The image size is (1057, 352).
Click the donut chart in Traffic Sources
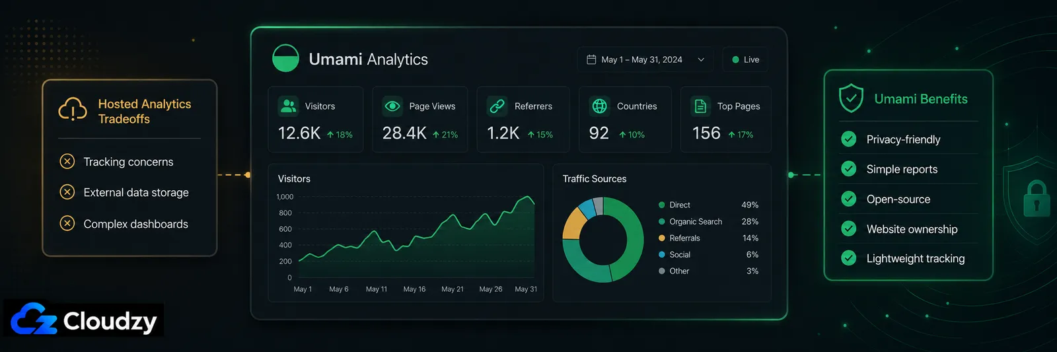[602, 240]
